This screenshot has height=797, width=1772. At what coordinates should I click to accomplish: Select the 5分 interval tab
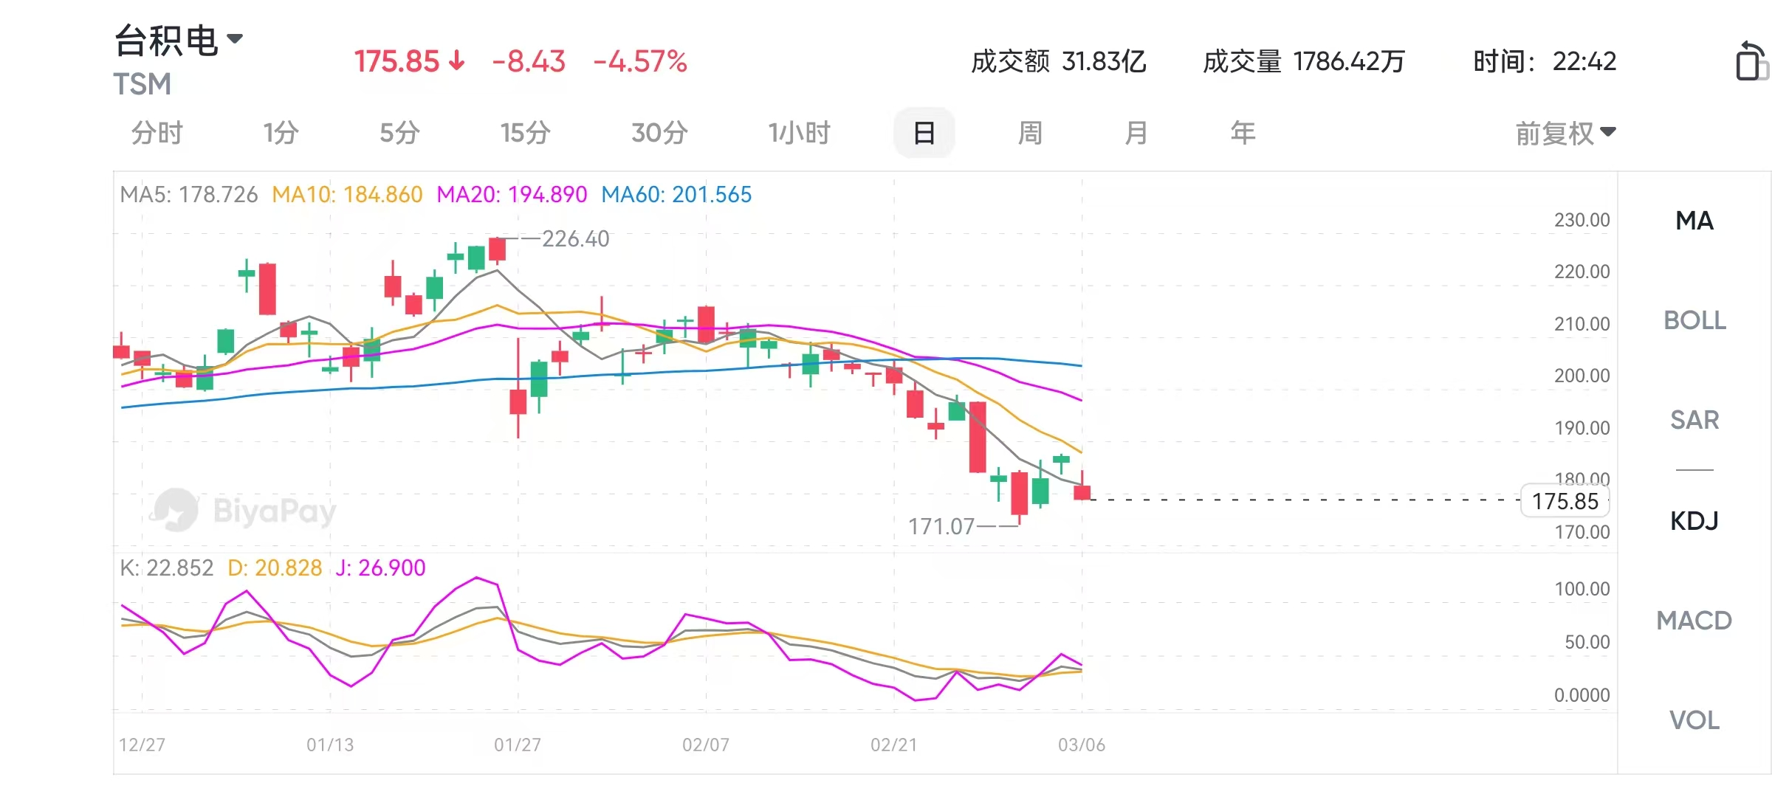tap(399, 134)
